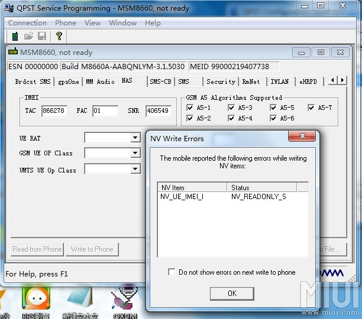Switch to the SMS tab
Screen dimensions: 362x319
pyautogui.click(x=189, y=82)
